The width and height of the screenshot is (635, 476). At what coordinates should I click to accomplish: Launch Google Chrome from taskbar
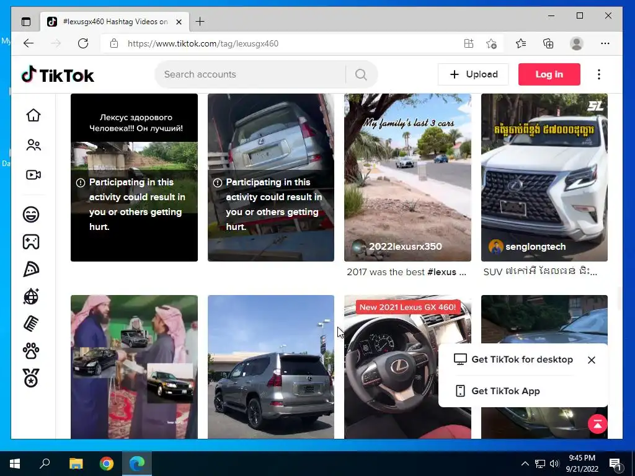[107, 464]
